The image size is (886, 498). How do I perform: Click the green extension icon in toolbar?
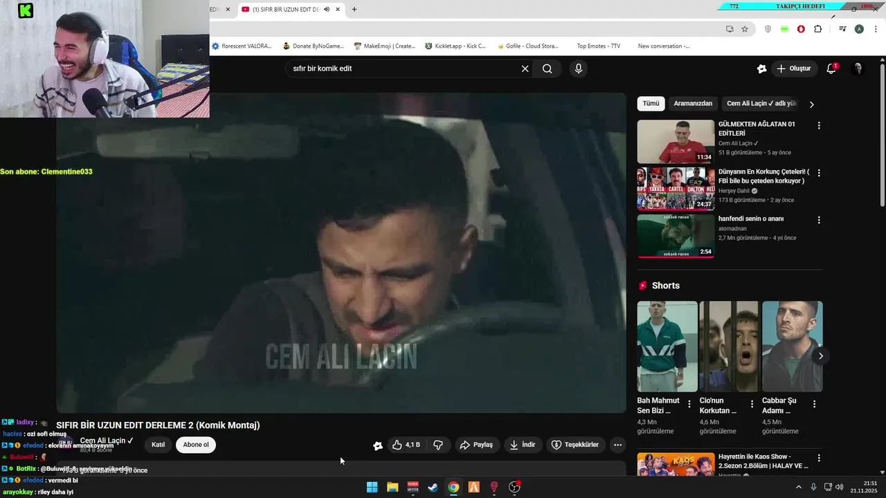pos(784,29)
